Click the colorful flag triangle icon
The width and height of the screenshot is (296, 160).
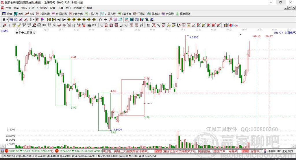point(43,20)
